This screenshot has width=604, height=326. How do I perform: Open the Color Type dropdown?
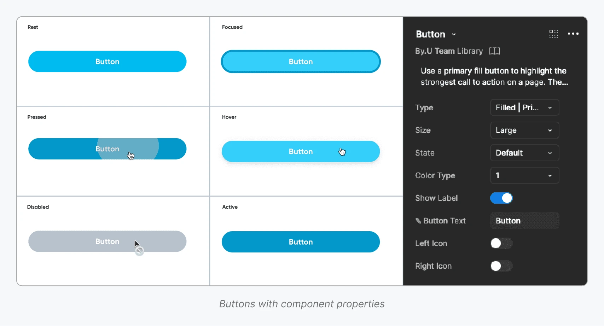coord(524,175)
